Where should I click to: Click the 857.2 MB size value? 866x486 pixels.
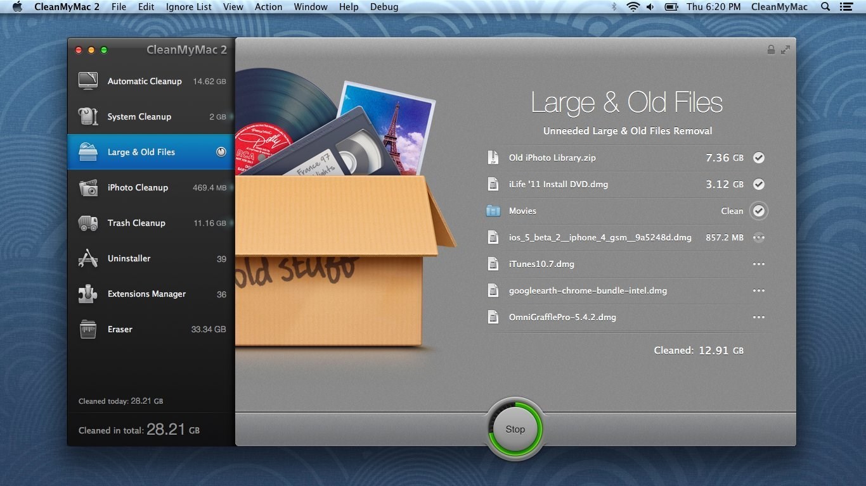[725, 237]
